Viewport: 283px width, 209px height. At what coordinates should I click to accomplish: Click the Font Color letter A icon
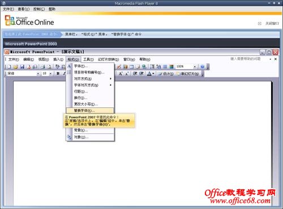(149, 73)
